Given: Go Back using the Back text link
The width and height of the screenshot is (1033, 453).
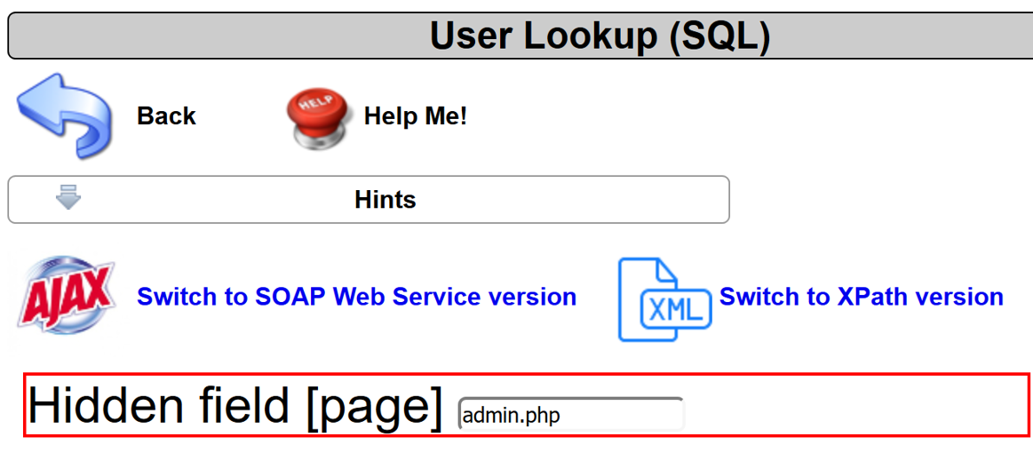Looking at the screenshot, I should (x=166, y=115).
